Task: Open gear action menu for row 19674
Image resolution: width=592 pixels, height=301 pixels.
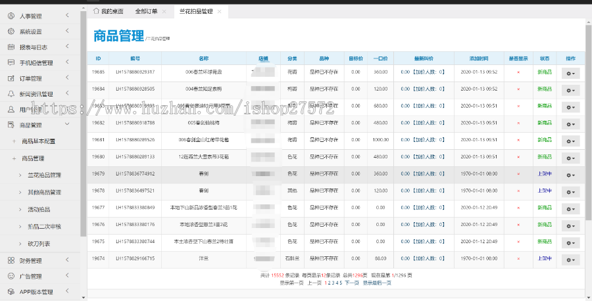Action: pyautogui.click(x=570, y=260)
